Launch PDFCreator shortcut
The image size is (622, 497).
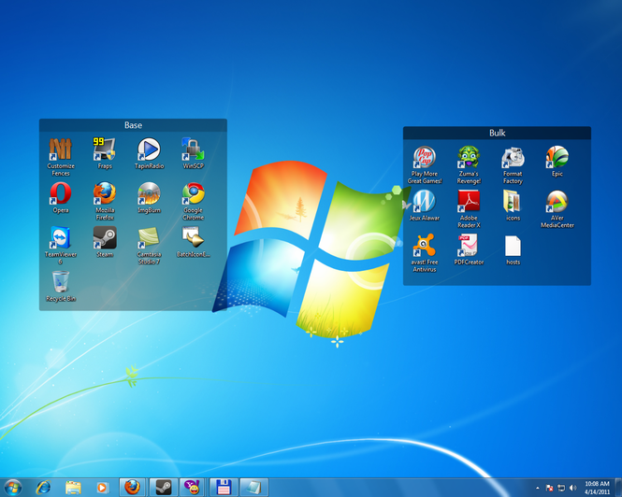coord(469,249)
